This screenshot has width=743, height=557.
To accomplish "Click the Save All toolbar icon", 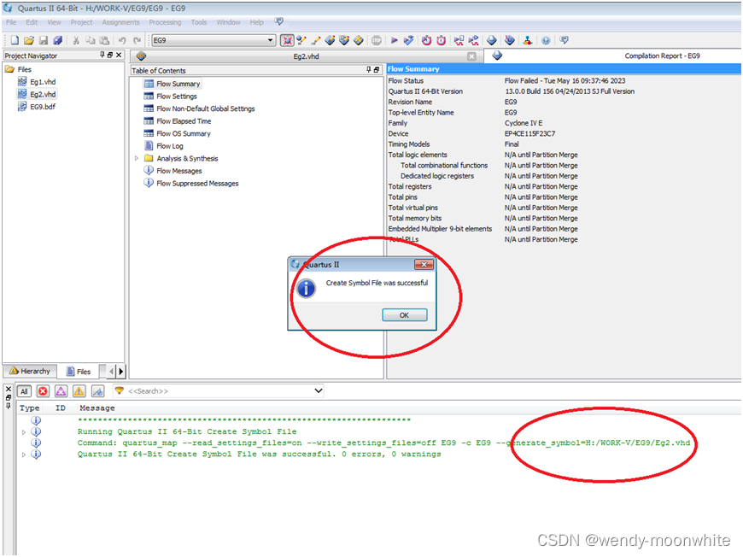I will click(58, 40).
